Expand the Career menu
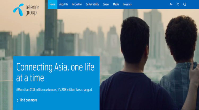Screen dimensions: 199x110 point(106,4)
